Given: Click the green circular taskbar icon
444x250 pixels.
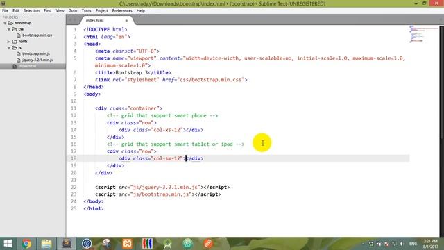Looking at the screenshot, I should point(187,244).
